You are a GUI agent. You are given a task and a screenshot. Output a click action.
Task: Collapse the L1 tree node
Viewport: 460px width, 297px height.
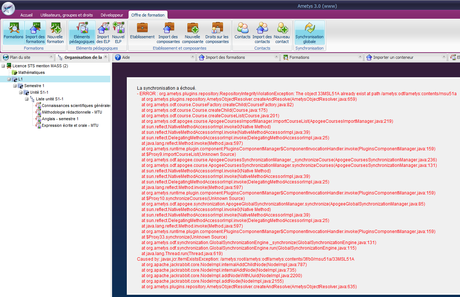(9, 79)
